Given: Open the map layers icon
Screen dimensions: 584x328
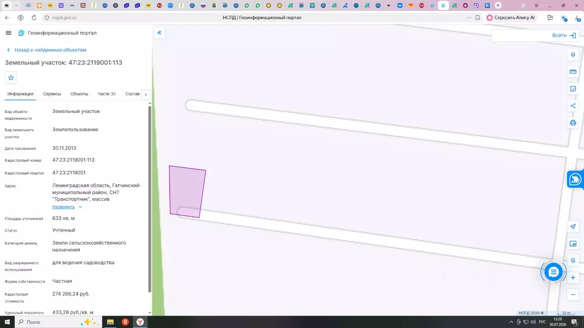Looking at the screenshot, I should [573, 55].
